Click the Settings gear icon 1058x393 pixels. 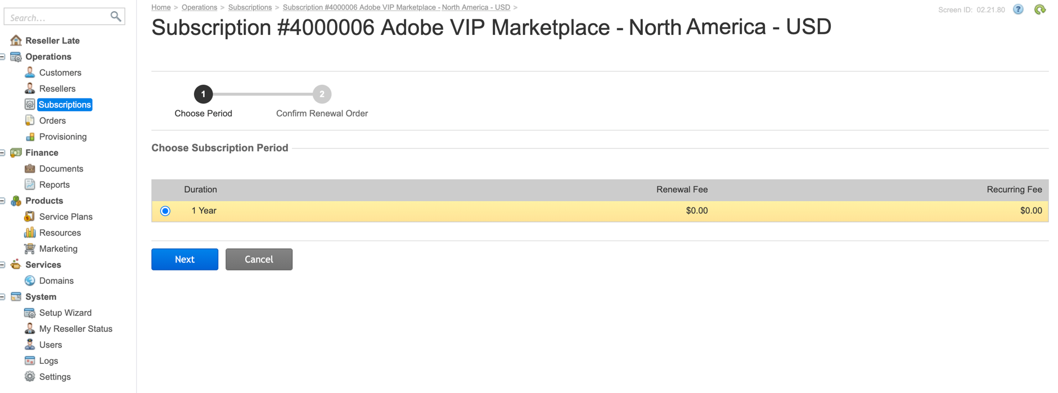point(30,377)
